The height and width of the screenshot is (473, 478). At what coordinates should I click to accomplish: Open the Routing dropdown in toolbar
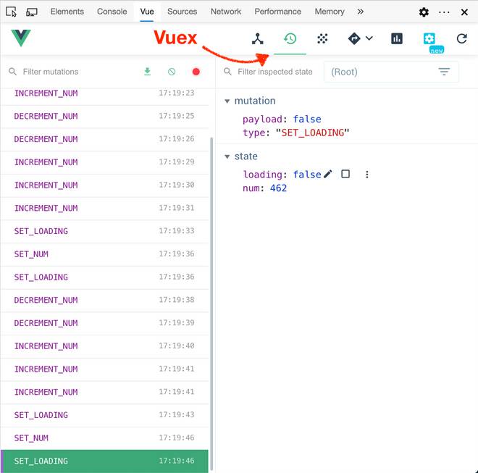point(360,39)
